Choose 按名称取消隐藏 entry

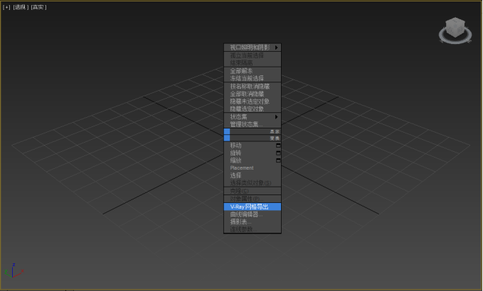point(253,87)
